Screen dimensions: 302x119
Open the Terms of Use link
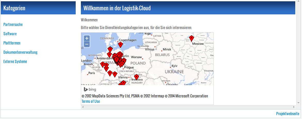click(91, 101)
